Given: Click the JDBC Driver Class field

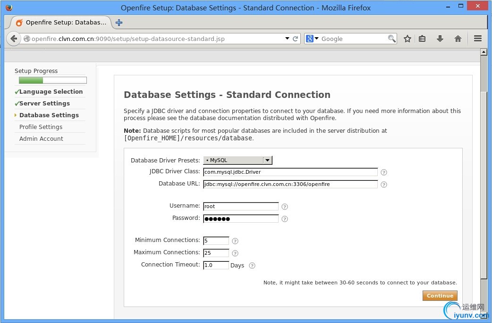Looking at the screenshot, I should (x=290, y=172).
